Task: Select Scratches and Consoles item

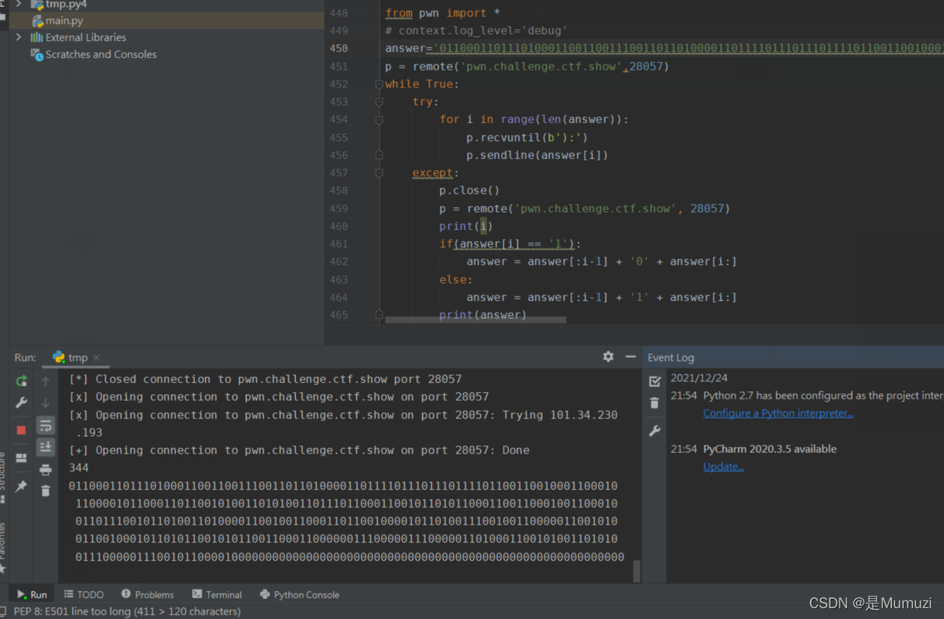Action: coord(101,54)
